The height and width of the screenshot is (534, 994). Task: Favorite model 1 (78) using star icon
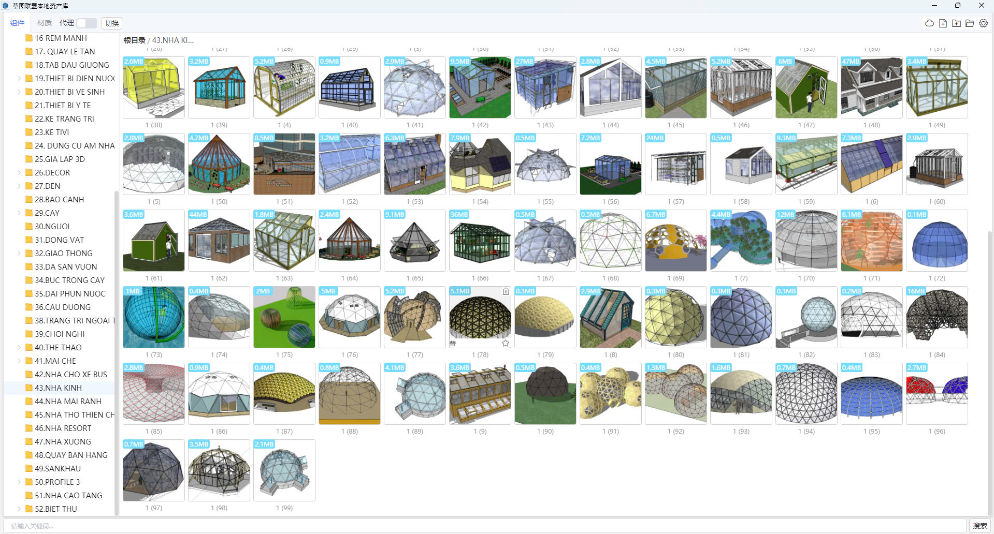click(x=506, y=343)
